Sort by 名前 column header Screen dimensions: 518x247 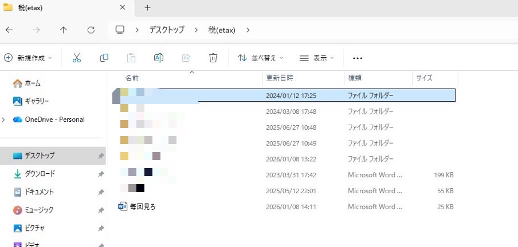click(132, 78)
